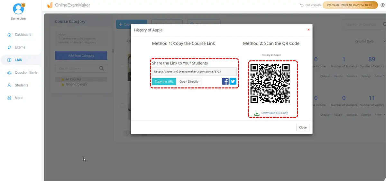This screenshot has height=181, width=386.
Task: Click Open Directly button
Action: point(189,82)
